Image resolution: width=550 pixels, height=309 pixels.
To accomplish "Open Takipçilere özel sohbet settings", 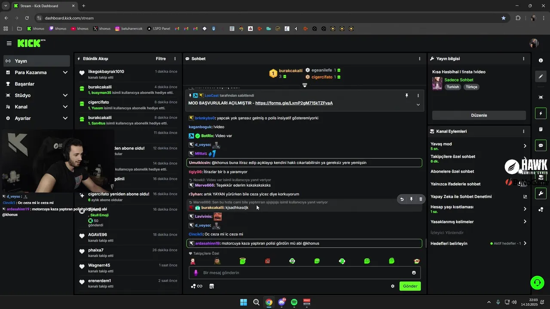I will coord(478,159).
